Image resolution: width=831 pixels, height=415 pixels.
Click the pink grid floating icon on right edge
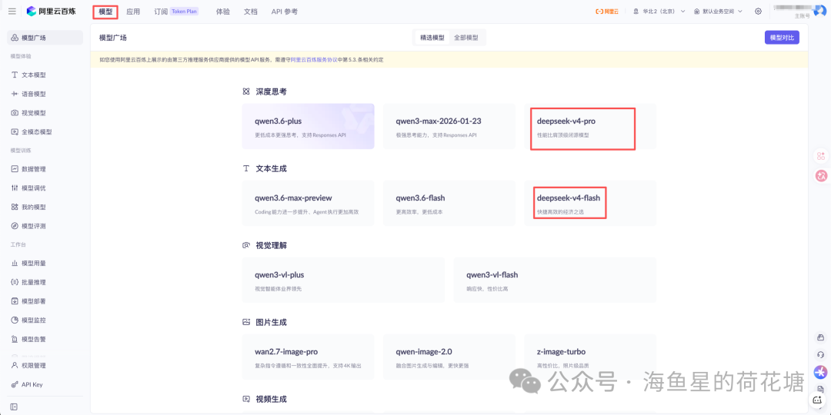point(821,155)
